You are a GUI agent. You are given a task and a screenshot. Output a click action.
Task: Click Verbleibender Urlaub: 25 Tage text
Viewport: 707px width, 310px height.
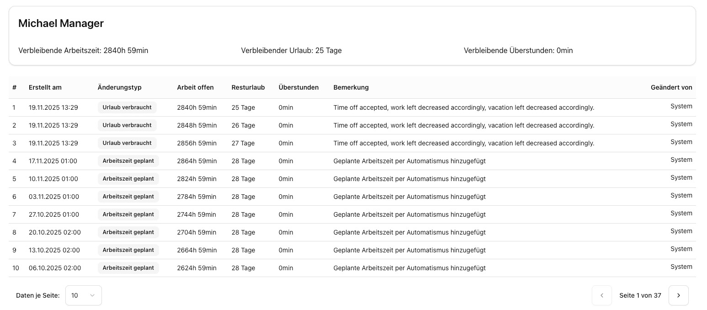point(292,50)
